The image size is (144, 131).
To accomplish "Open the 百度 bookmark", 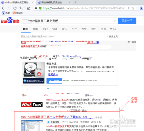I will 6,13.
